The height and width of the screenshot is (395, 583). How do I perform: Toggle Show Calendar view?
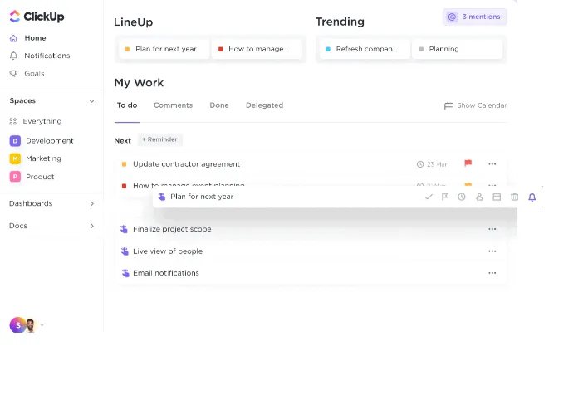click(475, 105)
